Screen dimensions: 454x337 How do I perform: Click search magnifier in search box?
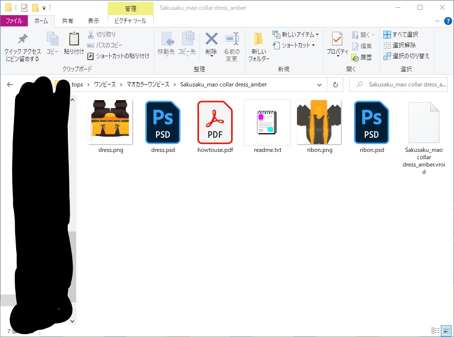click(359, 84)
